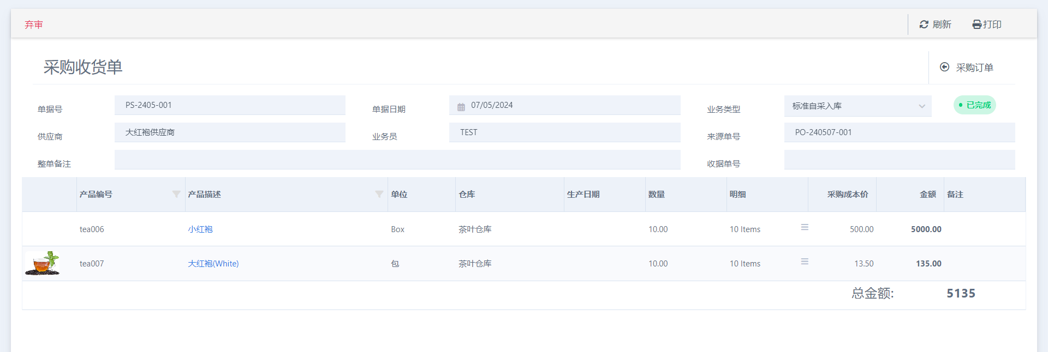Click the empty 收据单号 field
This screenshot has width=1048, height=352.
pos(900,160)
